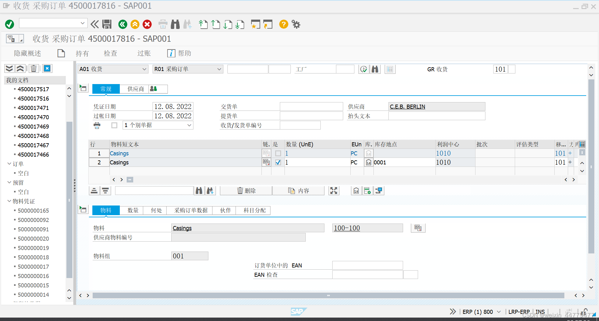Click the 持有 hold button

tap(82, 53)
